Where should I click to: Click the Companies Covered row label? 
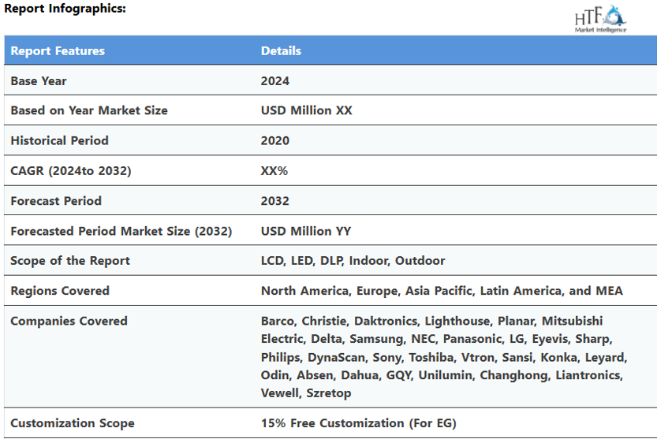point(69,321)
